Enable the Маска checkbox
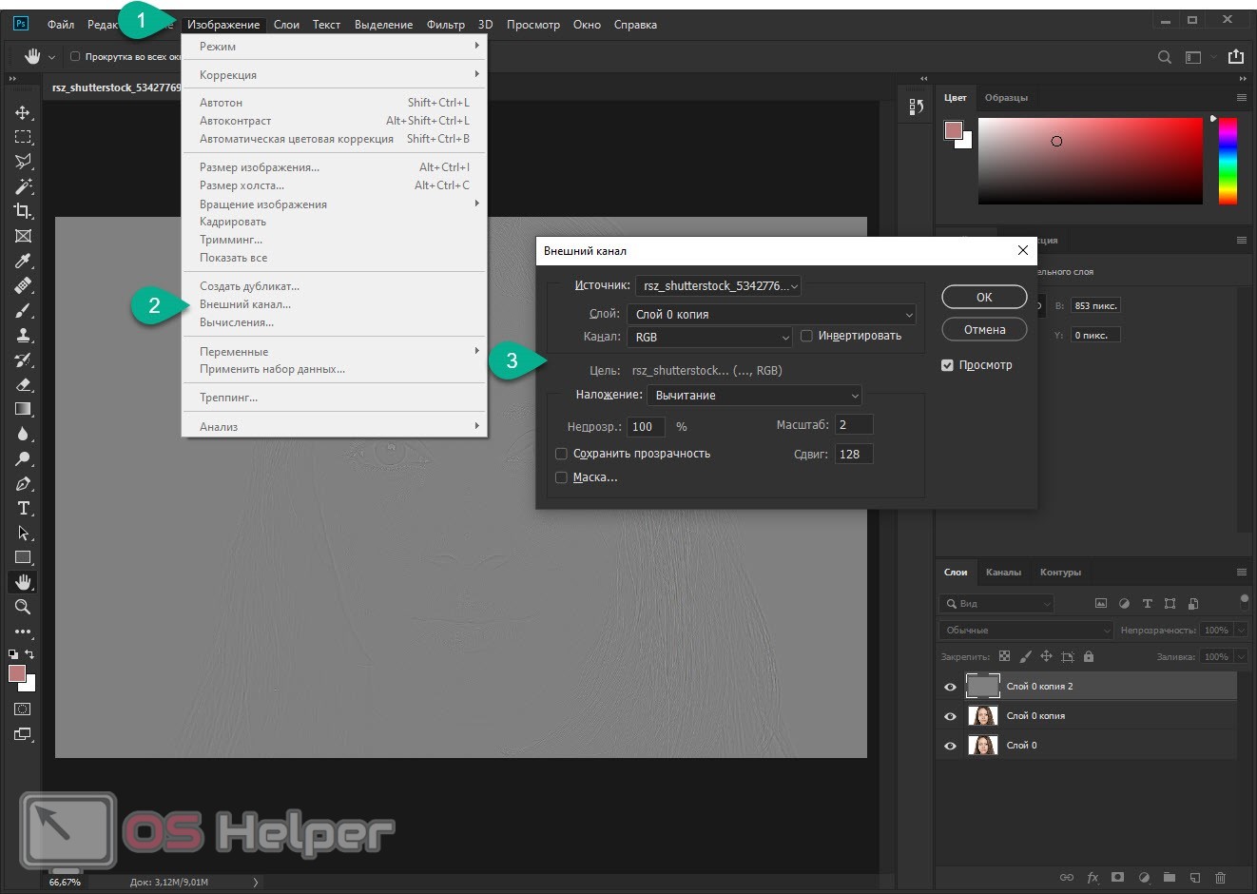Image resolution: width=1257 pixels, height=894 pixels. (561, 477)
